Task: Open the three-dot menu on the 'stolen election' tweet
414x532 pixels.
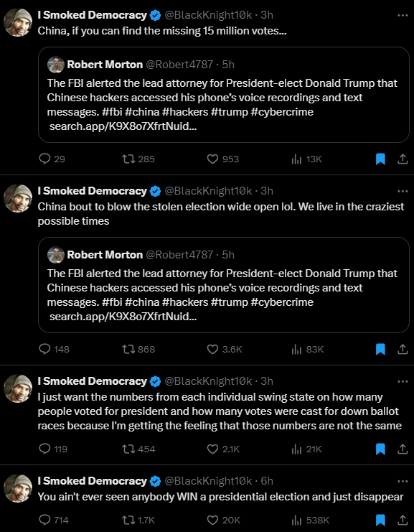Action: [403, 192]
